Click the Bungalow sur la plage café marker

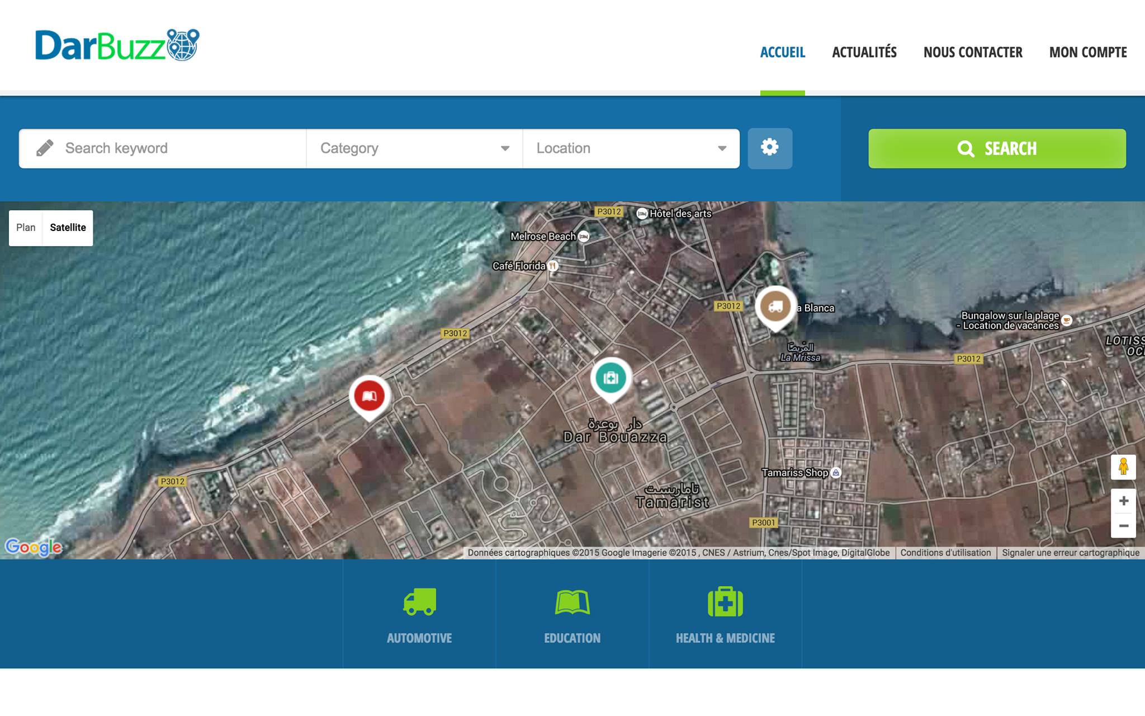[x=1067, y=320]
